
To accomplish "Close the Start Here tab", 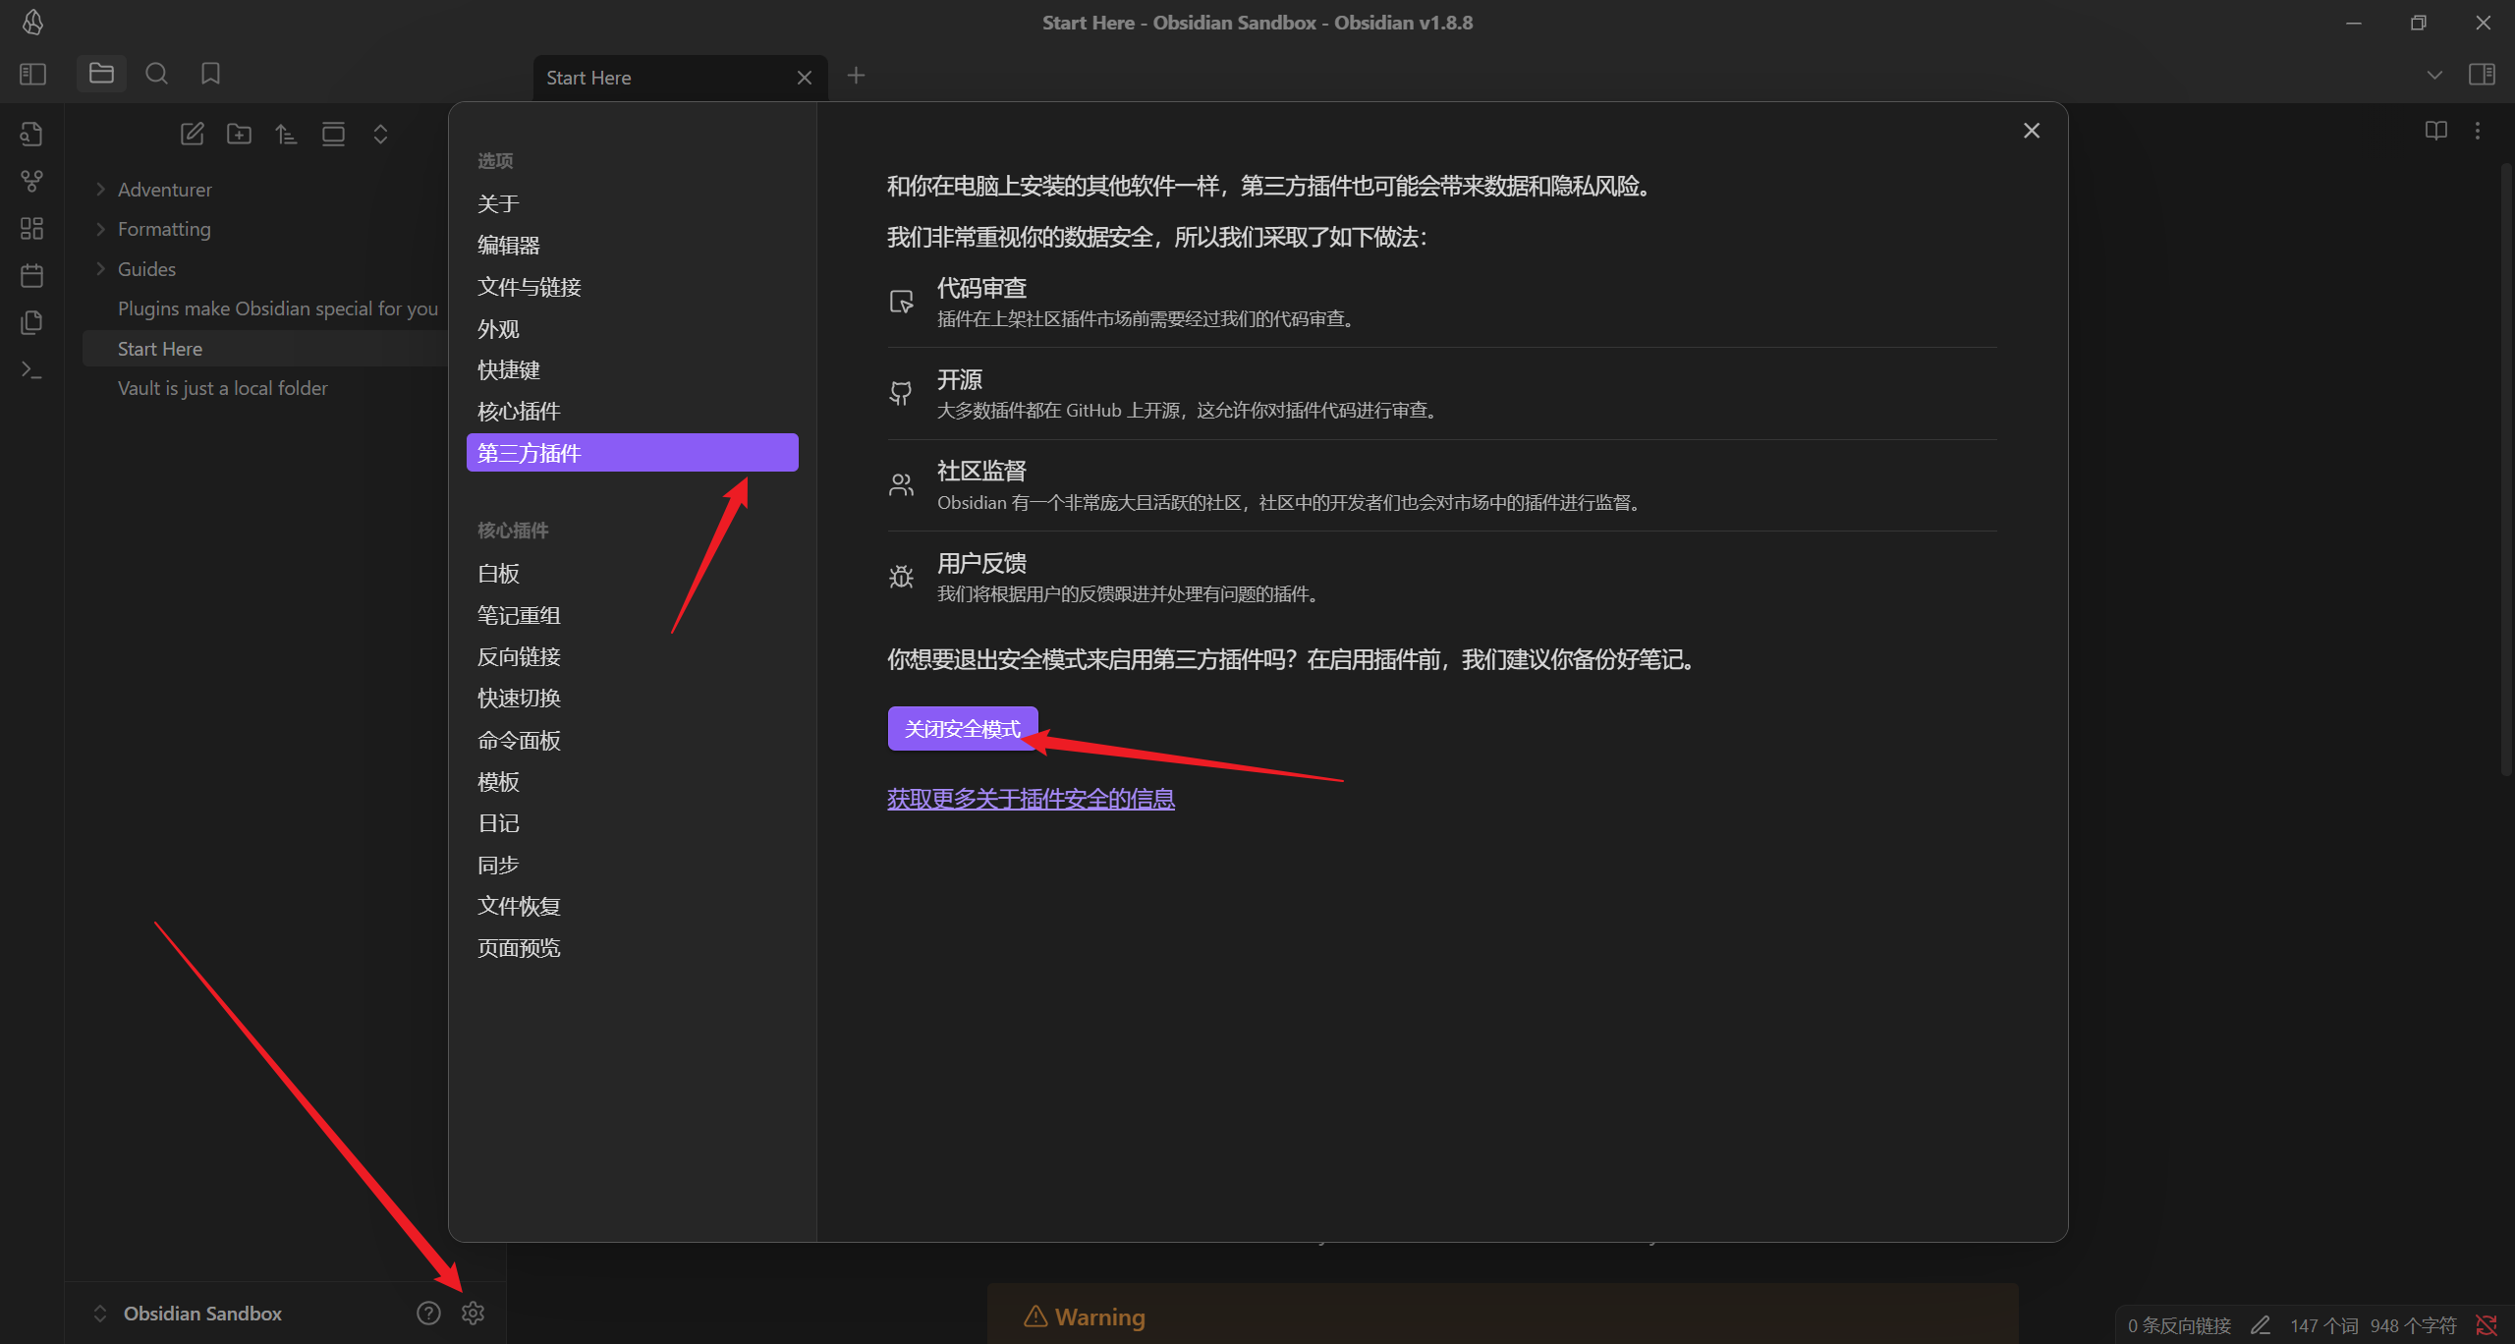I will pos(805,78).
